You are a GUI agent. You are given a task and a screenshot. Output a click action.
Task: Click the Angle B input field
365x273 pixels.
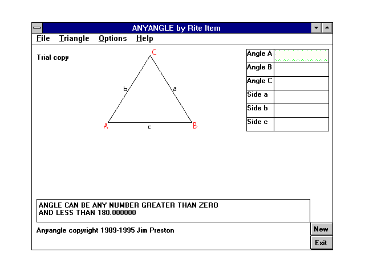301,69
